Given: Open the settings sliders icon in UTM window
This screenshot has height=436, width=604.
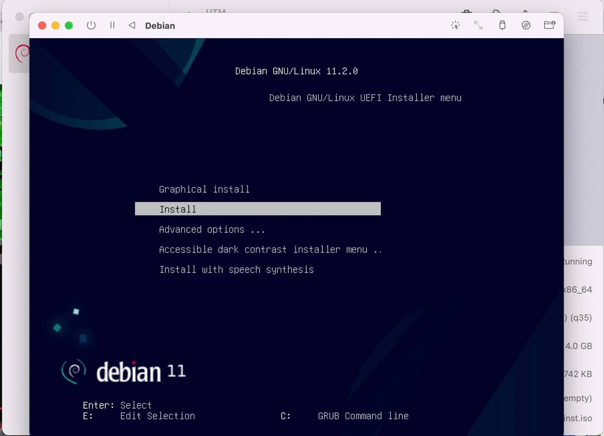Looking at the screenshot, I should tap(583, 17).
